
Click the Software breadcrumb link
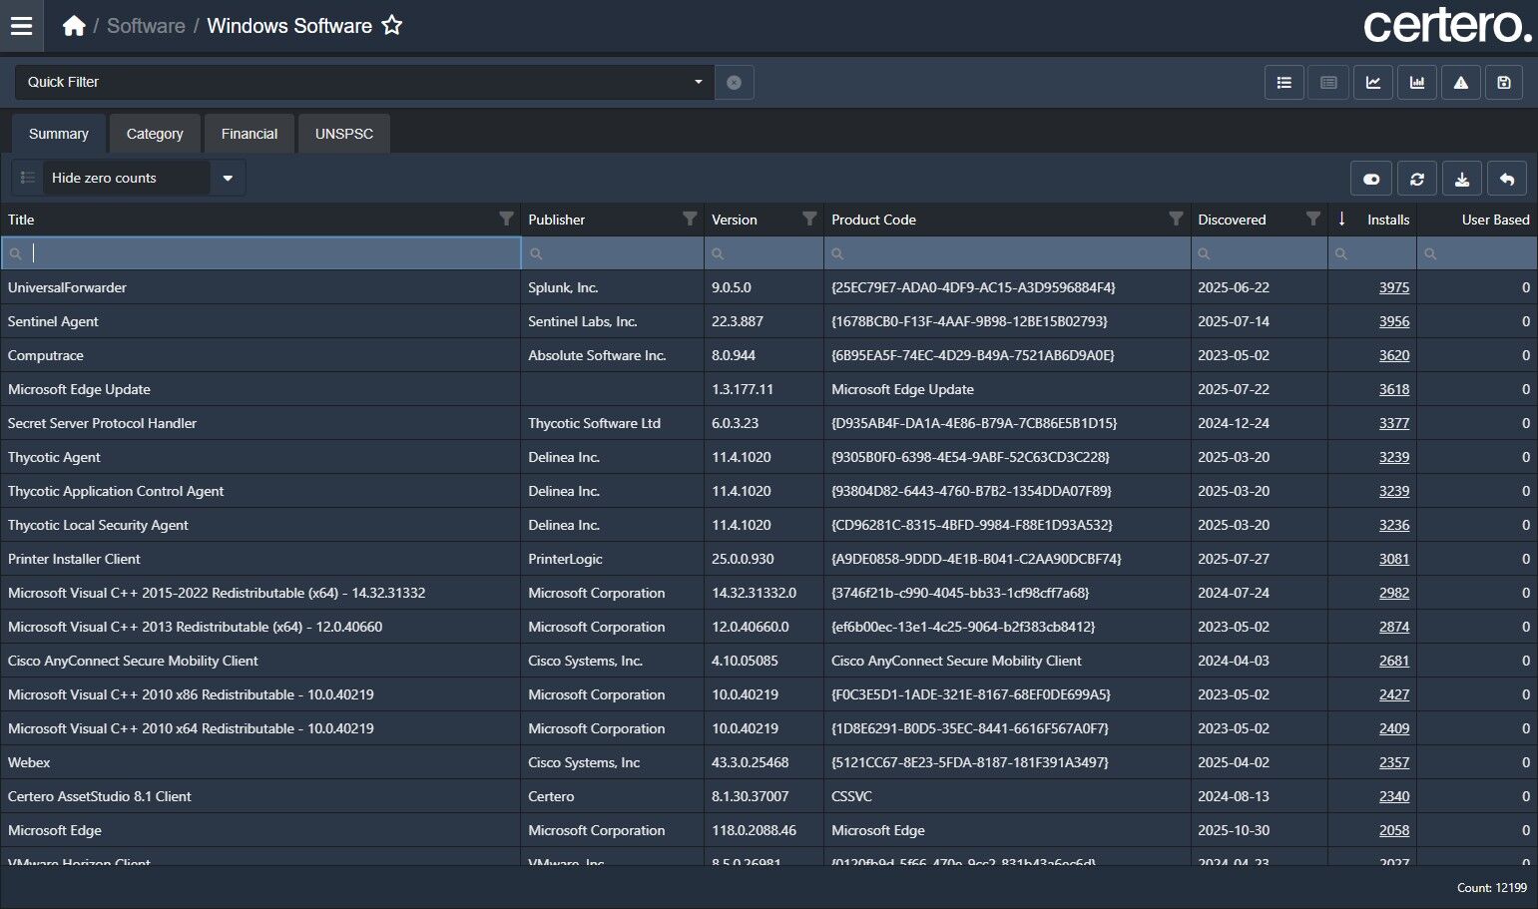pos(146,26)
